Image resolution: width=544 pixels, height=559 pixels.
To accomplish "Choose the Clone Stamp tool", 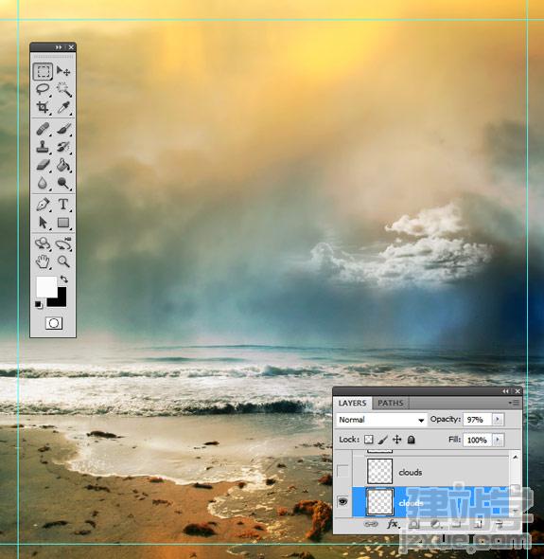I will pos(43,147).
